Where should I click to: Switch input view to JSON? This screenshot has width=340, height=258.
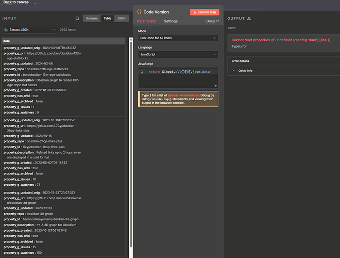tap(122, 18)
